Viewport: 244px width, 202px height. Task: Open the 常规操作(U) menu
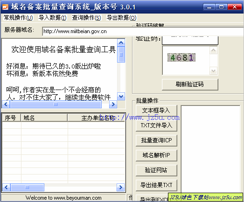(18, 18)
